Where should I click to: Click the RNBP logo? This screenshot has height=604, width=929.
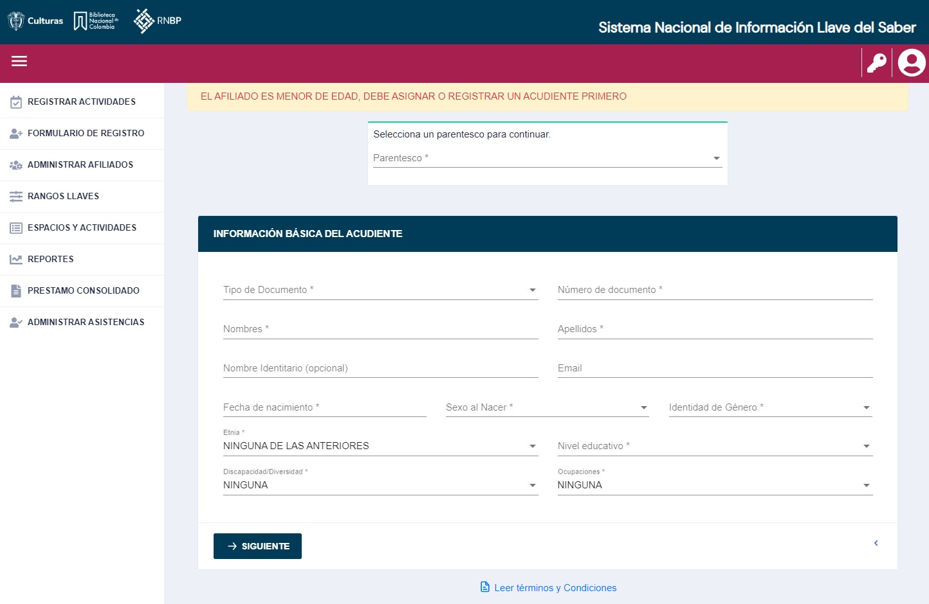(x=158, y=21)
